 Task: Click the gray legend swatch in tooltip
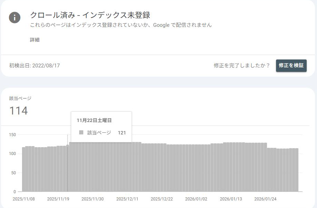point(81,132)
